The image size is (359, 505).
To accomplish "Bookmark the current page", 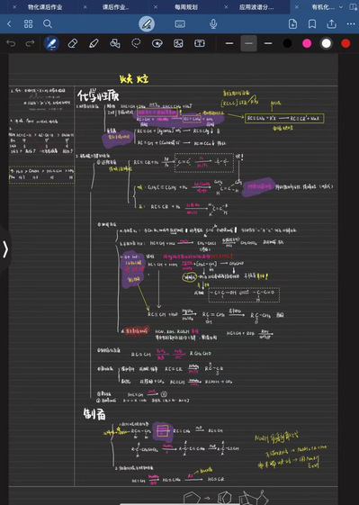I will point(312,23).
